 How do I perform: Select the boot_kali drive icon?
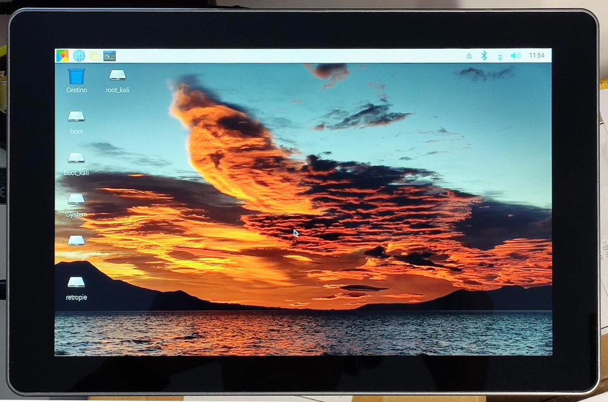pos(77,164)
